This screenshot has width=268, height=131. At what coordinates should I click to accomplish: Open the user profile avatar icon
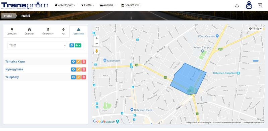249,5
